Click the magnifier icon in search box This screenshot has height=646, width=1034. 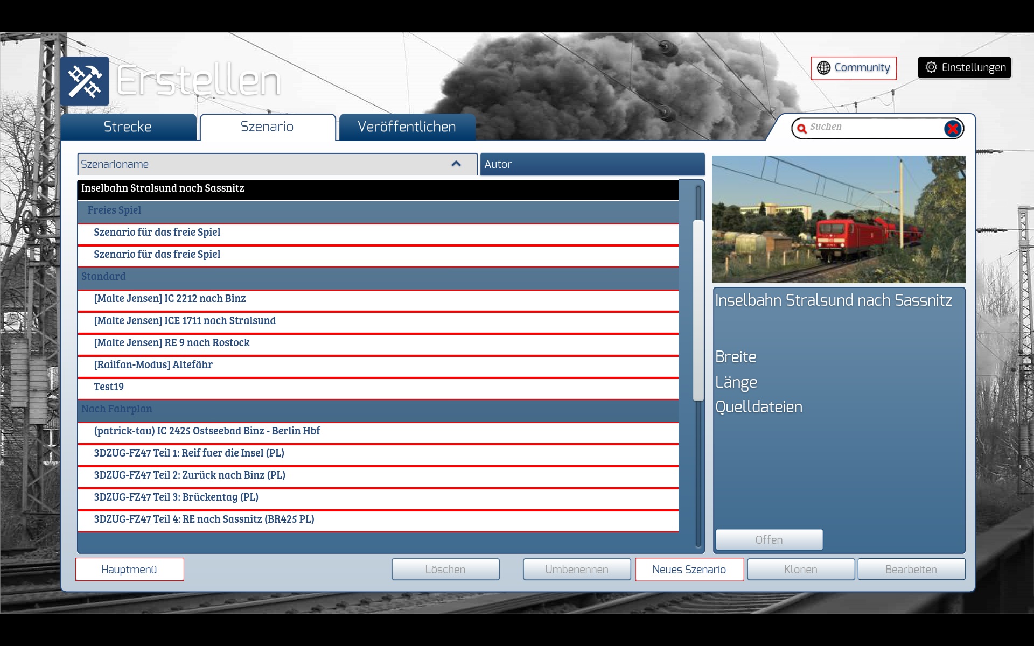802,128
